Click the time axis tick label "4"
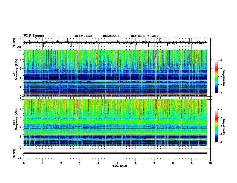 [x=98, y=163]
